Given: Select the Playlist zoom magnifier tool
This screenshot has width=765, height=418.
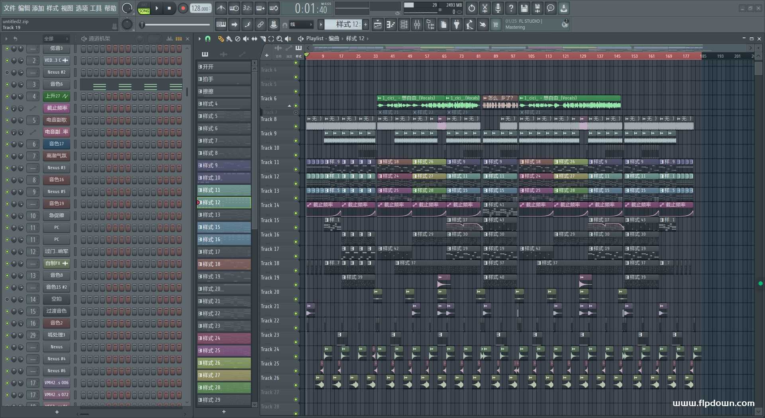Looking at the screenshot, I should (279, 39).
